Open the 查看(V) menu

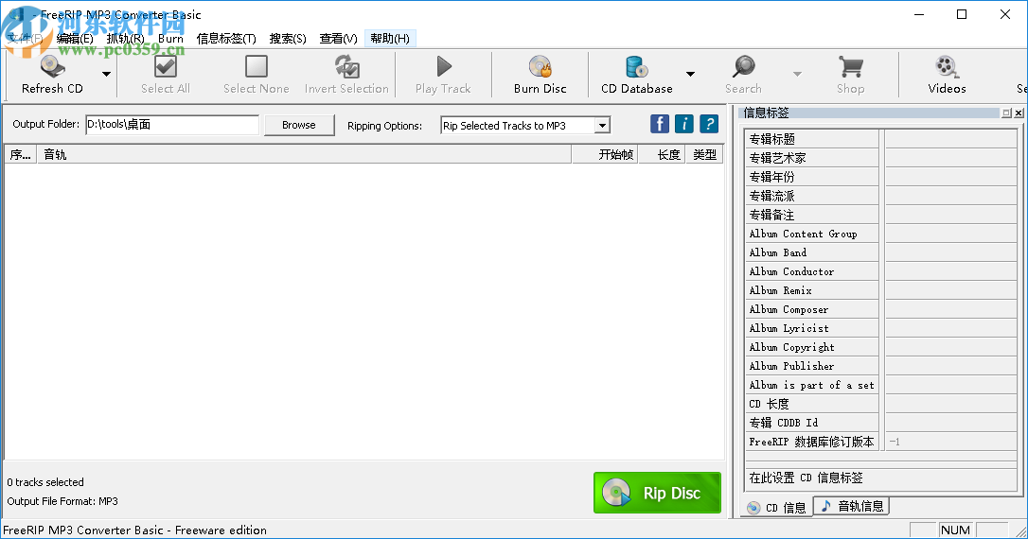coord(338,39)
